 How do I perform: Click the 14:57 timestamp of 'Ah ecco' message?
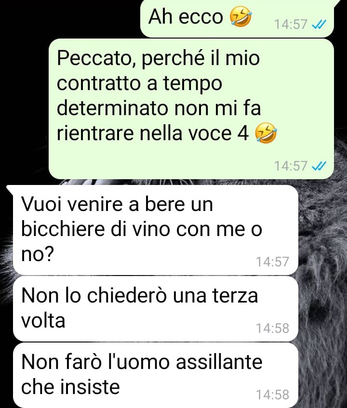[291, 25]
